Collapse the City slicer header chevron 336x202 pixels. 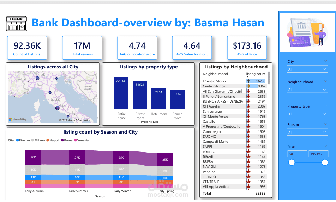(x=325, y=61)
